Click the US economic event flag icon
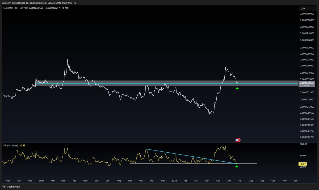This screenshot has width=319, height=190. coord(237,140)
